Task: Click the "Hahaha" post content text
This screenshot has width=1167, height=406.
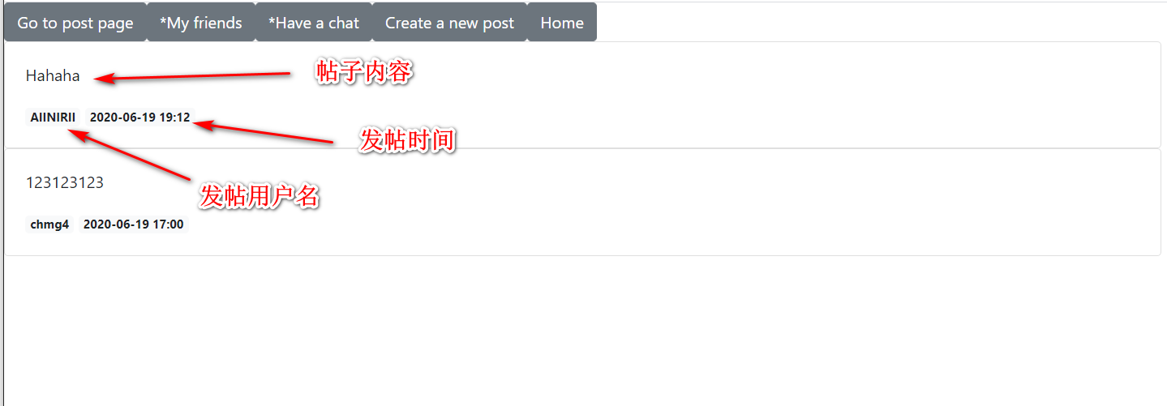Action: click(53, 76)
